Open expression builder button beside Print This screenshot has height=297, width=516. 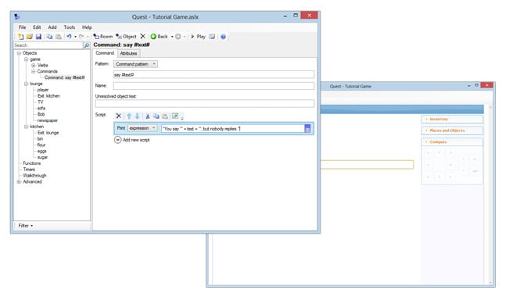tap(308, 129)
